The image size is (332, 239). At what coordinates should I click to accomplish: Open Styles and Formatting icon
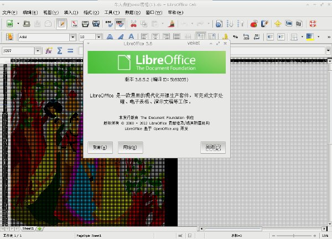(x=9, y=37)
